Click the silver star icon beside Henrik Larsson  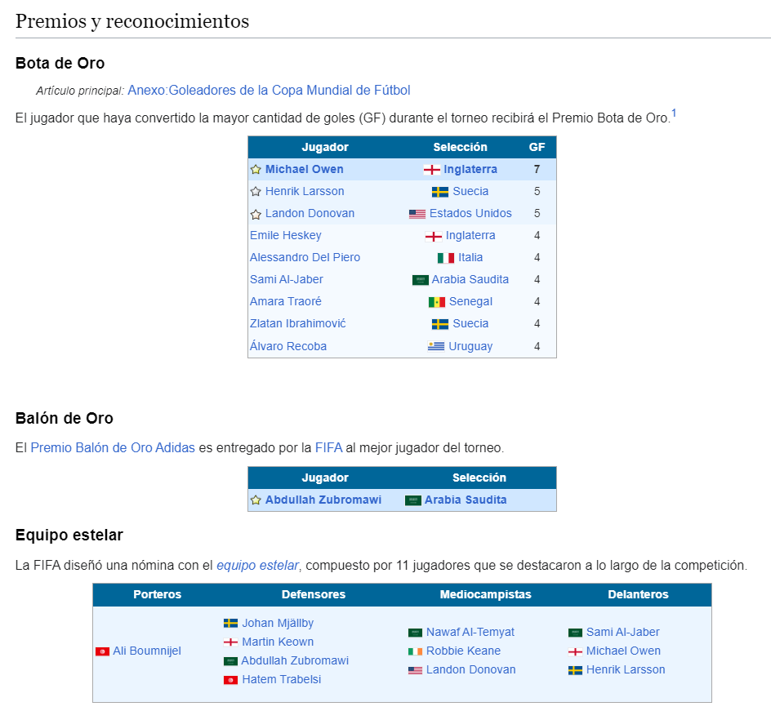pyautogui.click(x=256, y=192)
